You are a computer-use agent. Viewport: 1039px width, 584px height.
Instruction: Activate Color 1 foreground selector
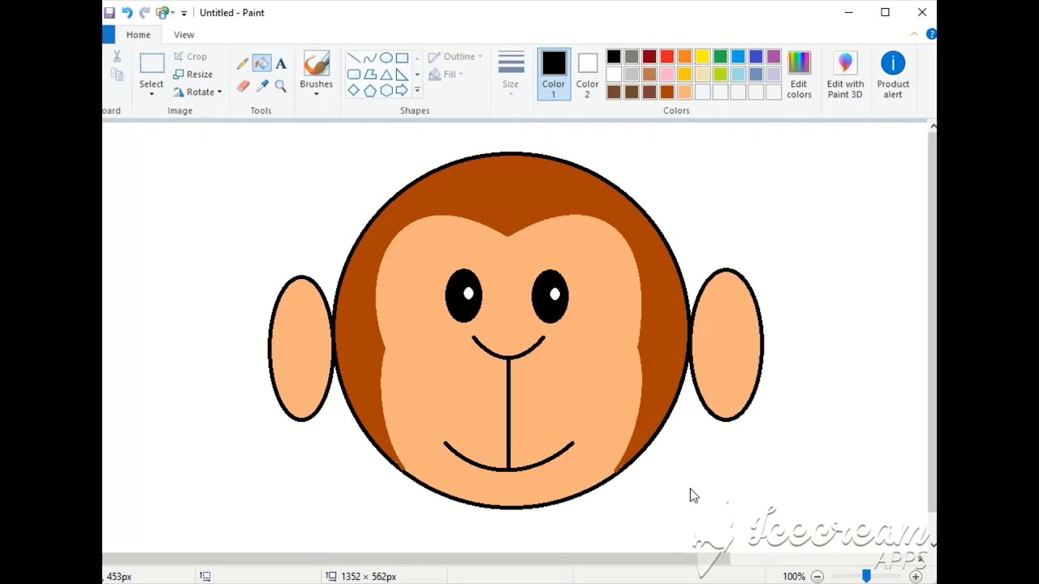554,74
